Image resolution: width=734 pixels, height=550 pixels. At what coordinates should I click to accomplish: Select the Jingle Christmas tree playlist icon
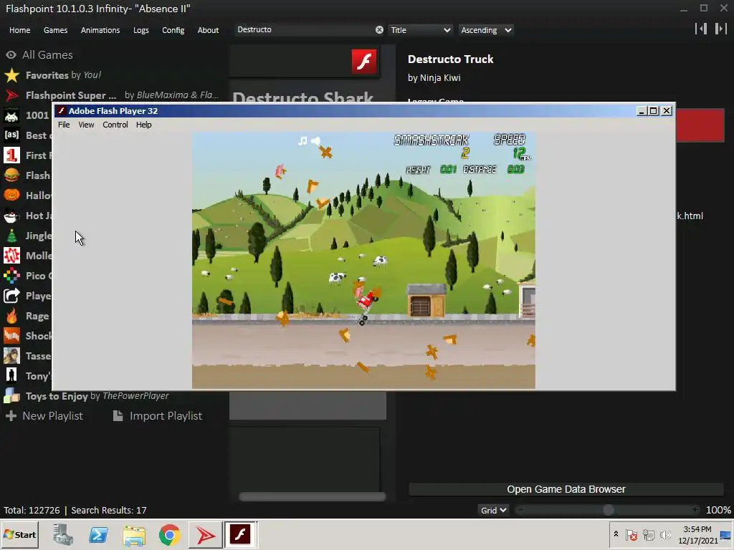click(11, 236)
